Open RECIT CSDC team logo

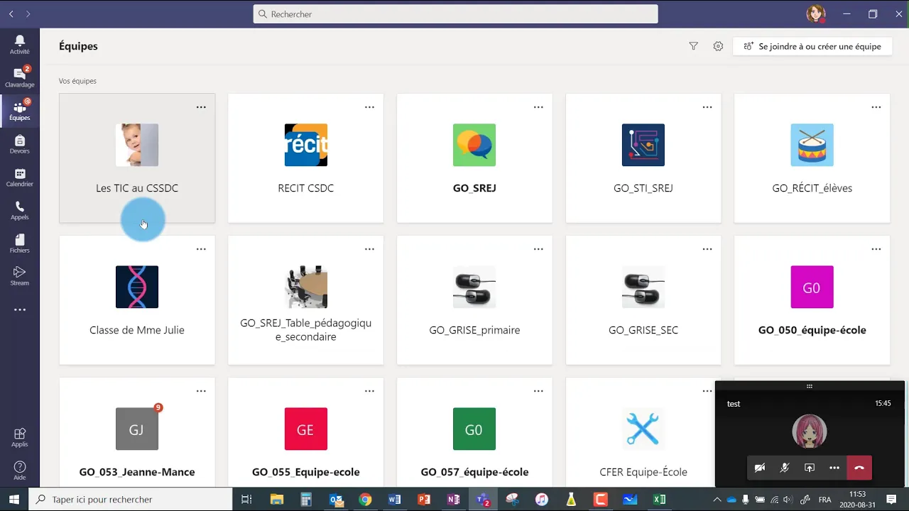[x=306, y=145]
